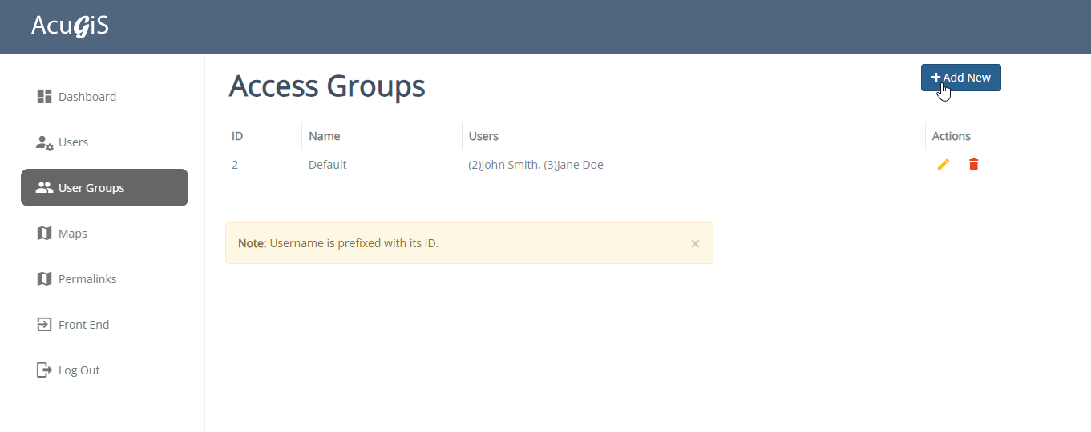Click the Front End arrow icon
1091x432 pixels.
[44, 325]
